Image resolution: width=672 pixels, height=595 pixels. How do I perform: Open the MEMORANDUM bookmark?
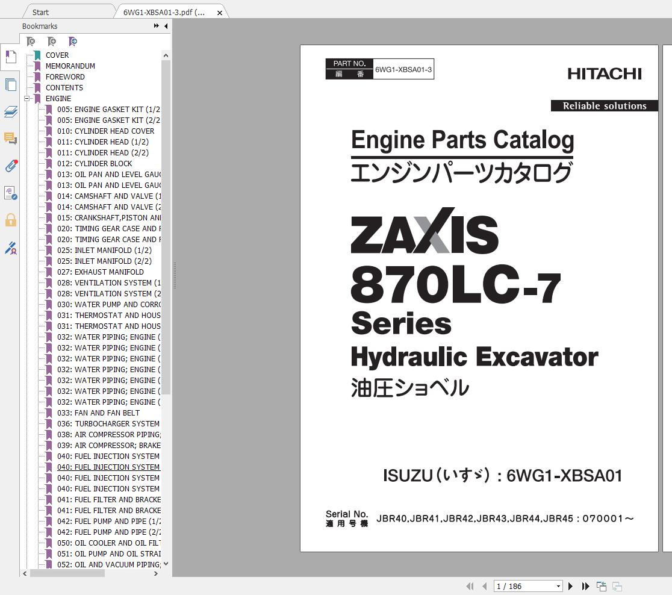coord(70,66)
